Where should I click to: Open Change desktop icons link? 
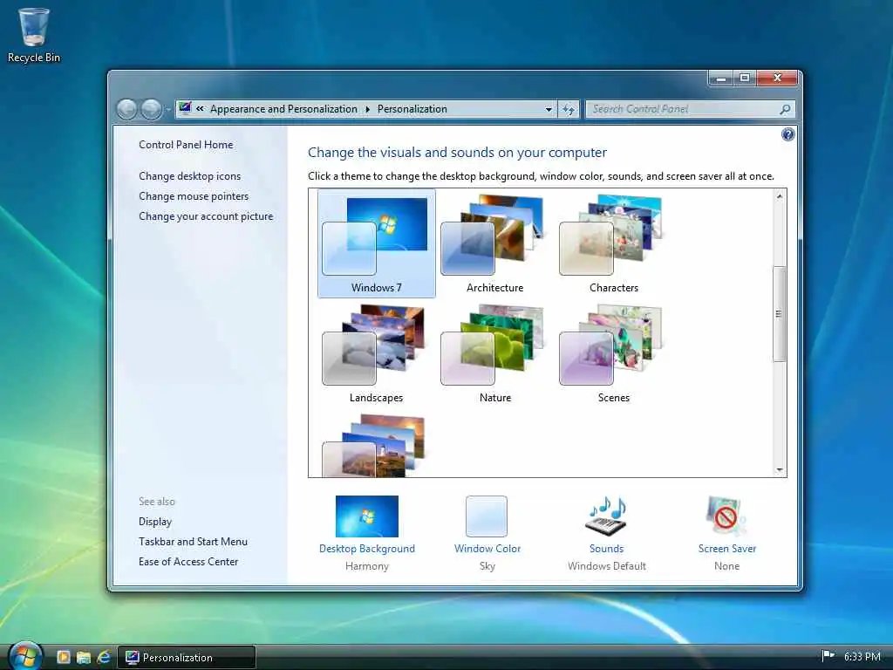coord(189,176)
